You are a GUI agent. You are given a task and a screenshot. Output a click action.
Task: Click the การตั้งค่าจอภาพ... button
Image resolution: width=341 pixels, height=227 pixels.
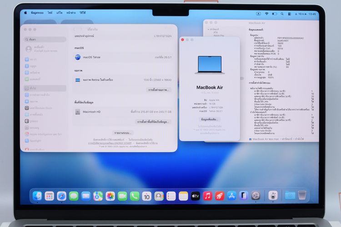[159, 90]
